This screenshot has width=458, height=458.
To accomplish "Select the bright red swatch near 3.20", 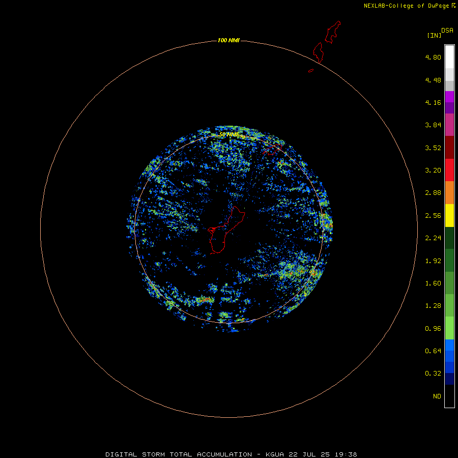I will click(449, 170).
